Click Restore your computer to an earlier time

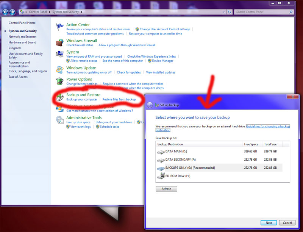click(155, 34)
